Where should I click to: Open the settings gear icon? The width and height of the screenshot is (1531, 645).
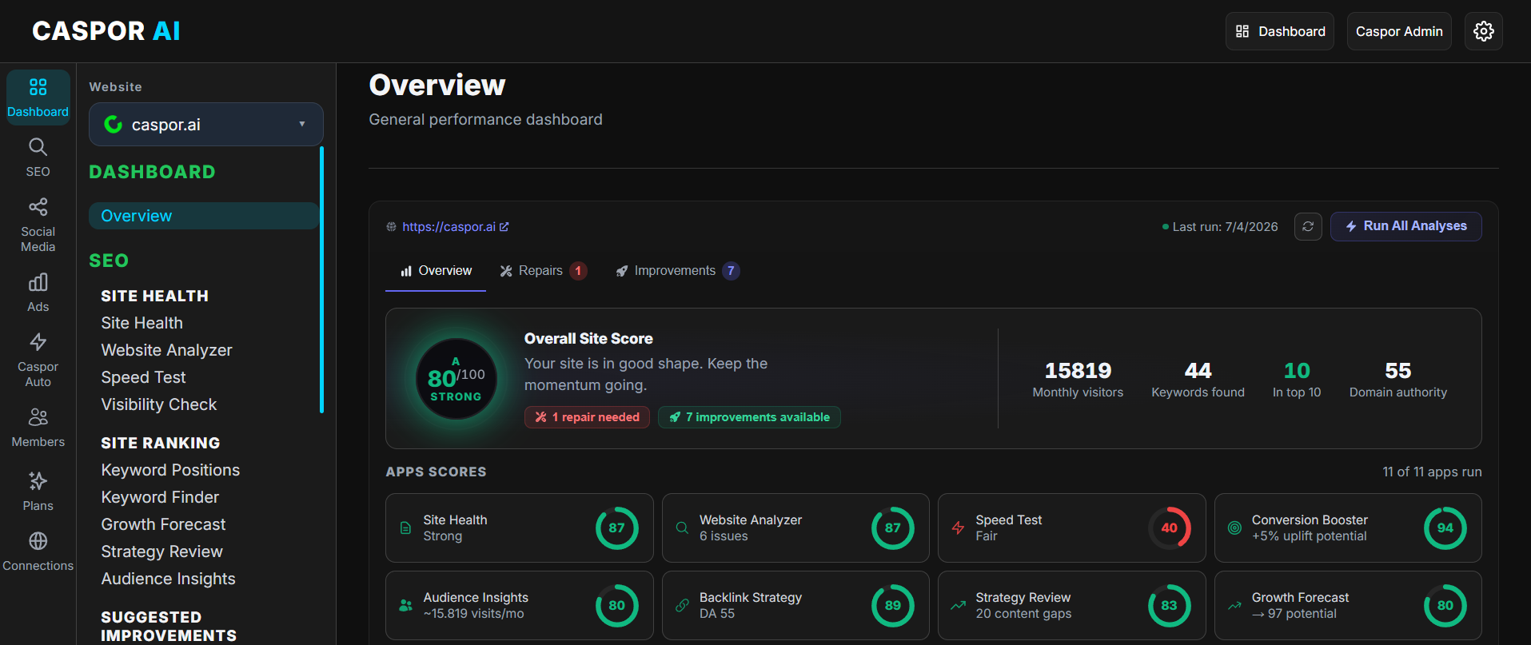pos(1484,31)
